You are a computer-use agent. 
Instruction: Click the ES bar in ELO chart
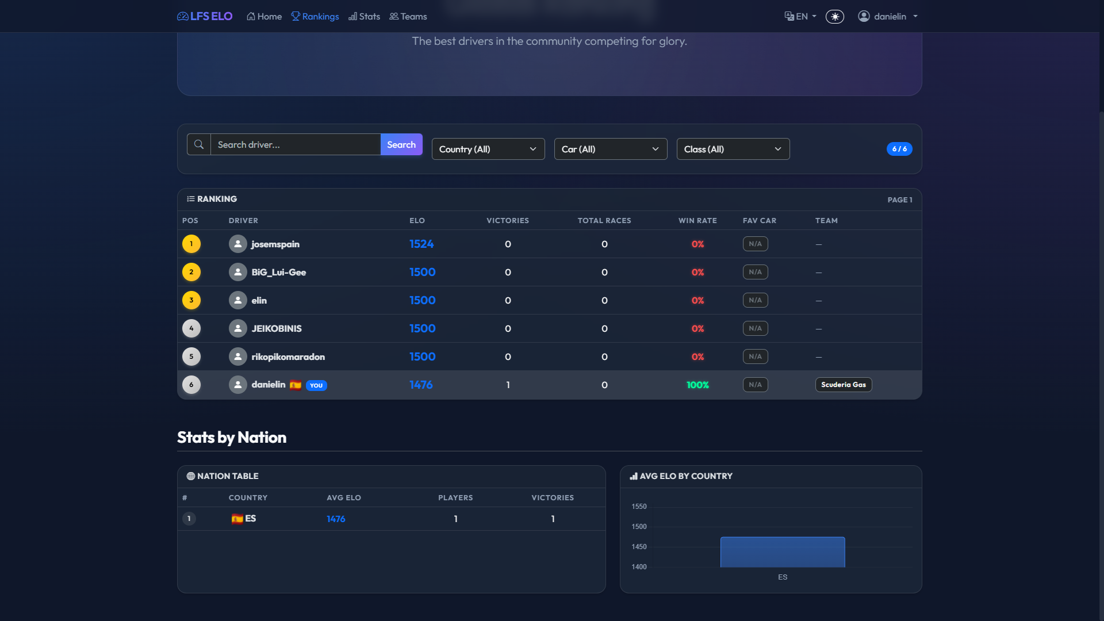pyautogui.click(x=782, y=552)
